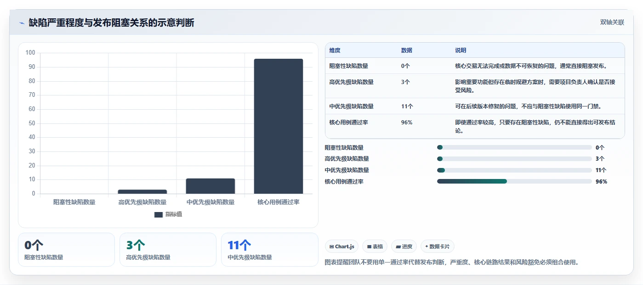The width and height of the screenshot is (643, 285).
Task: Click the icon inside Chart.js chip
Action: [331, 246]
